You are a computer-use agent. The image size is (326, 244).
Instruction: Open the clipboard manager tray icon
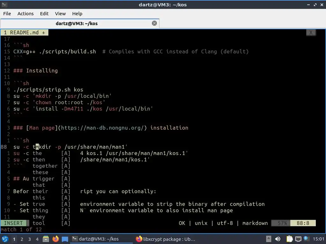289,239
